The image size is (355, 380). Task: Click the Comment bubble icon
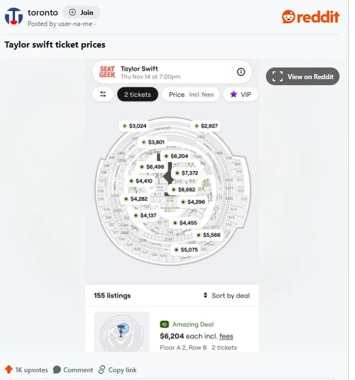[57, 370]
